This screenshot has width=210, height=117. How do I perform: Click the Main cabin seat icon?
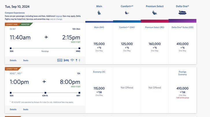point(99,13)
